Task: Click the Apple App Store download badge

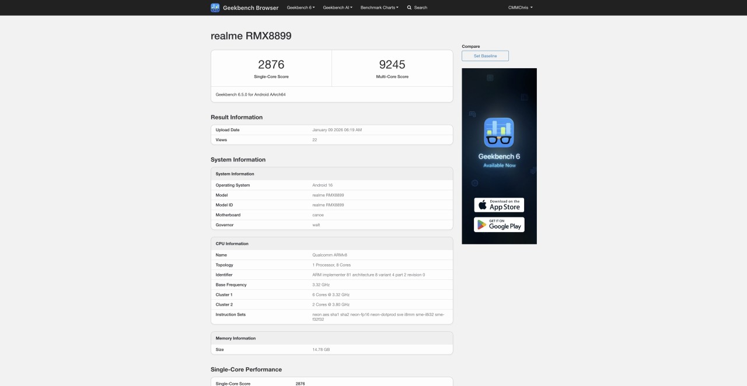Action: (499, 205)
